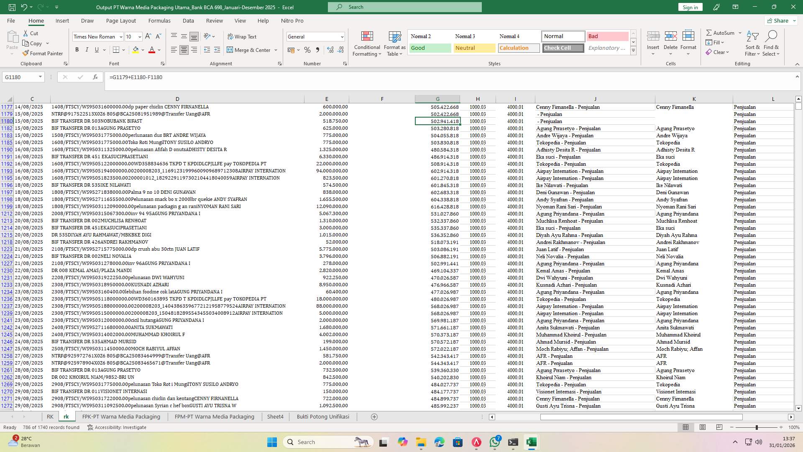This screenshot has height=452, width=803.
Task: Toggle underline on the active cell
Action: (x=96, y=49)
